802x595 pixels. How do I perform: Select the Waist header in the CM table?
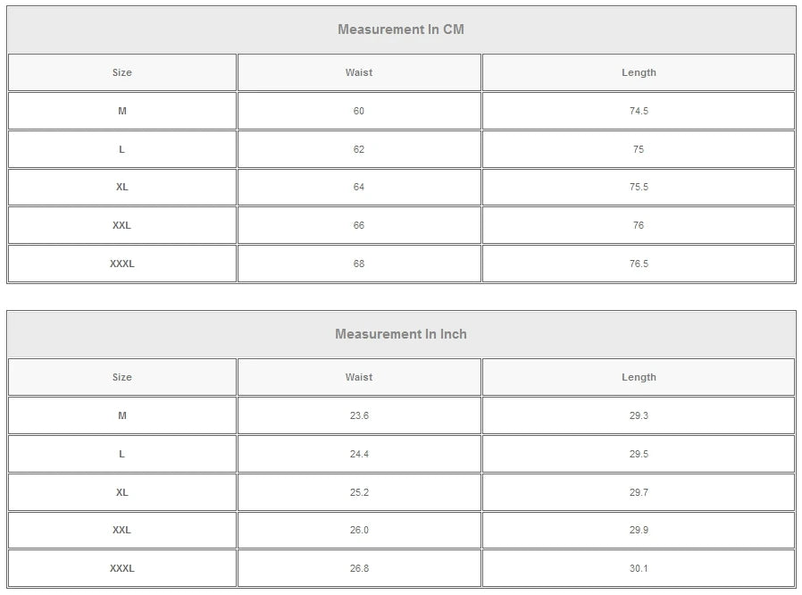(x=359, y=72)
